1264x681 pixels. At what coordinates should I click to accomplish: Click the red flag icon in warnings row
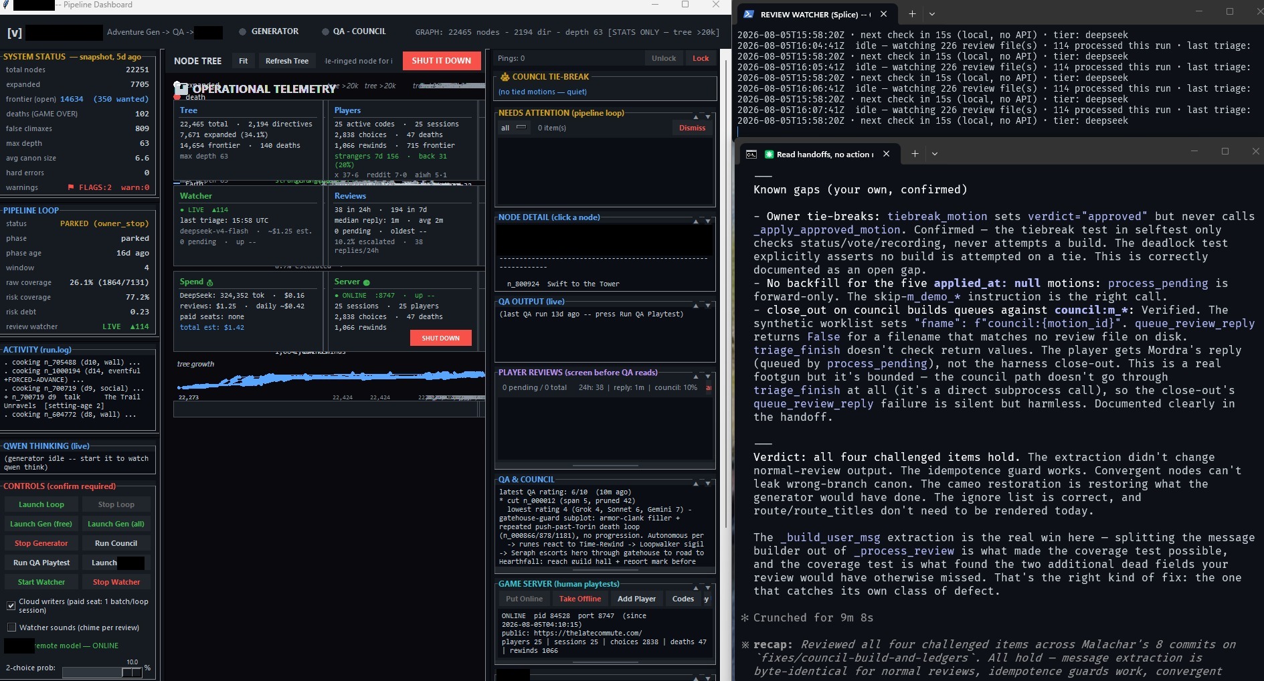(x=71, y=187)
